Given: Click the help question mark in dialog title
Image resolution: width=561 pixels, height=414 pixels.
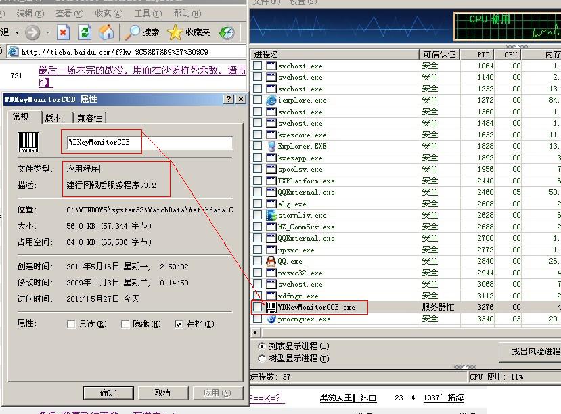Looking at the screenshot, I should [229, 99].
